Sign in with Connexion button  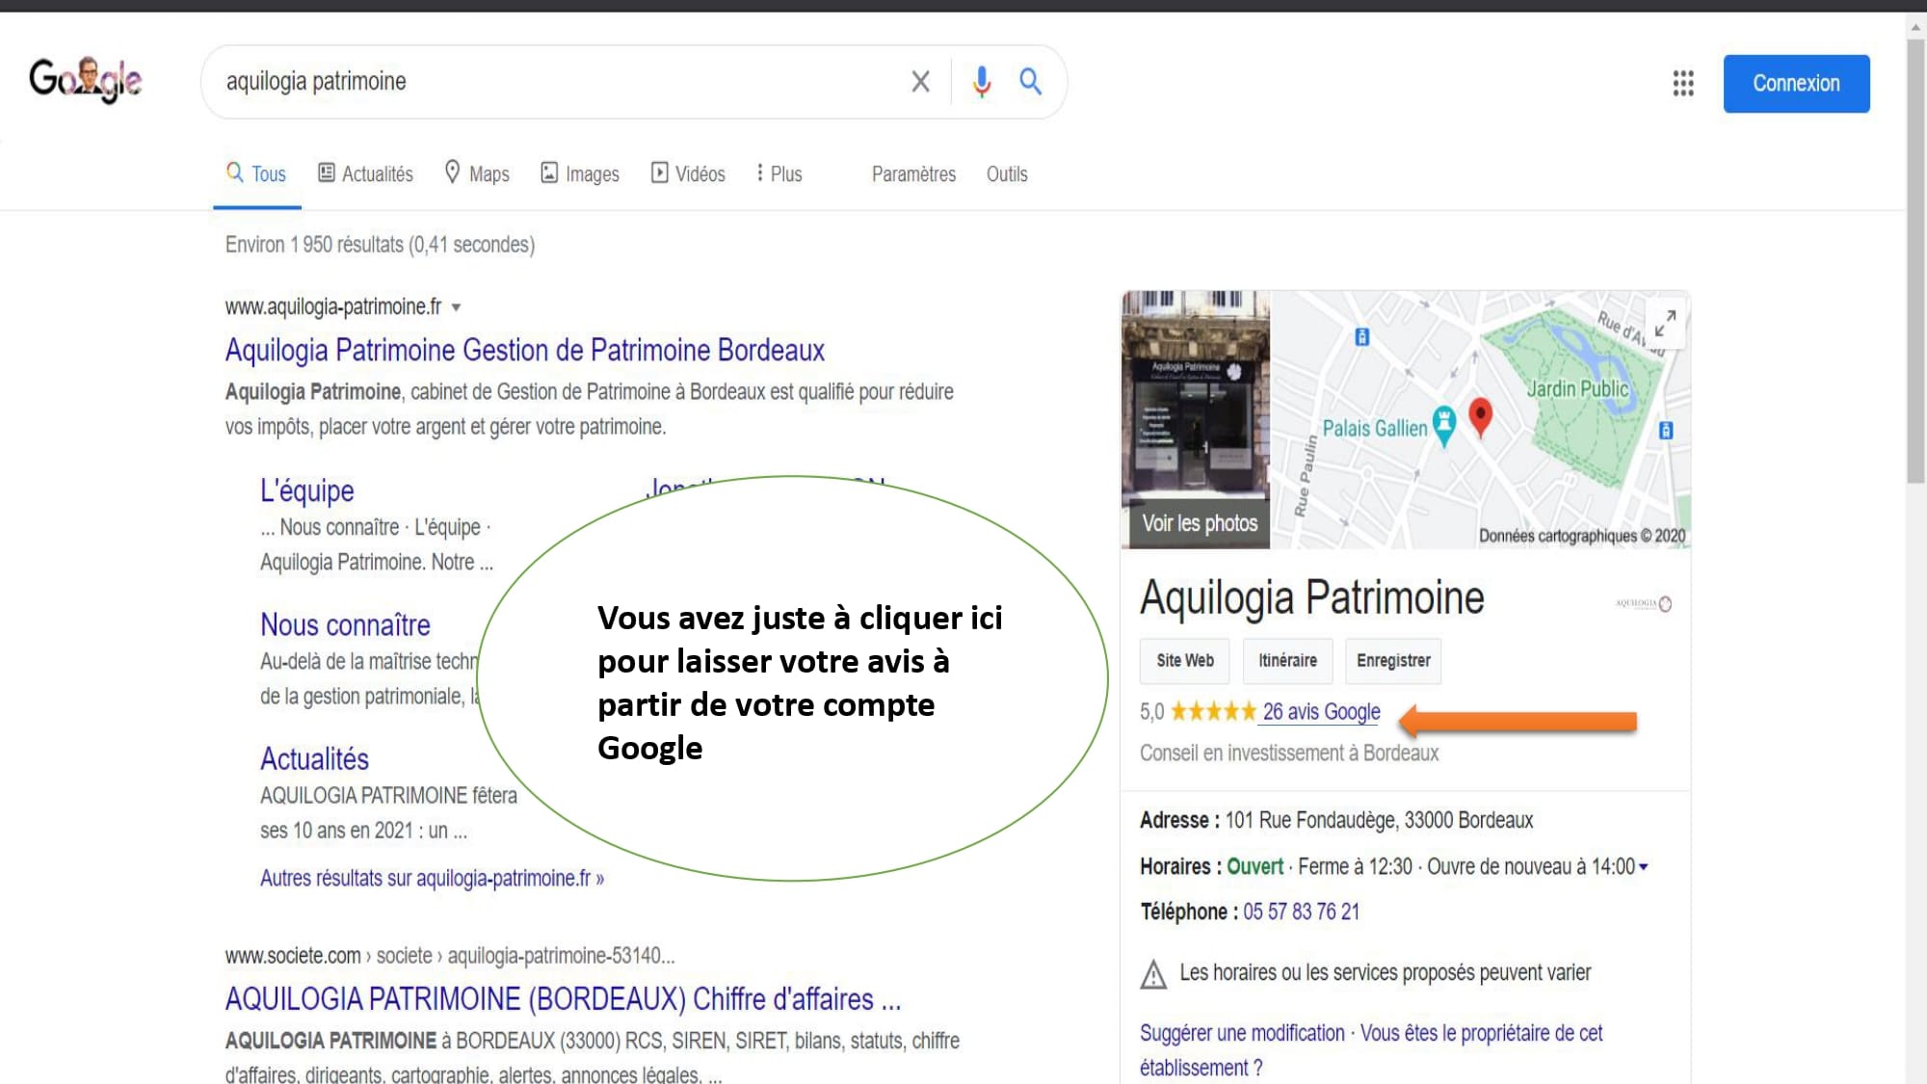1796,84
